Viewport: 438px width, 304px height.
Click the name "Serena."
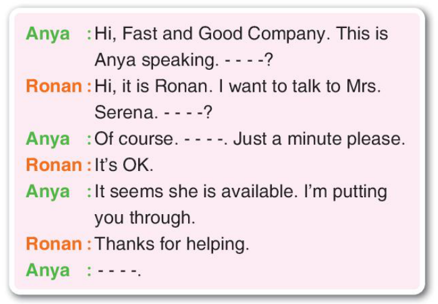[124, 112]
